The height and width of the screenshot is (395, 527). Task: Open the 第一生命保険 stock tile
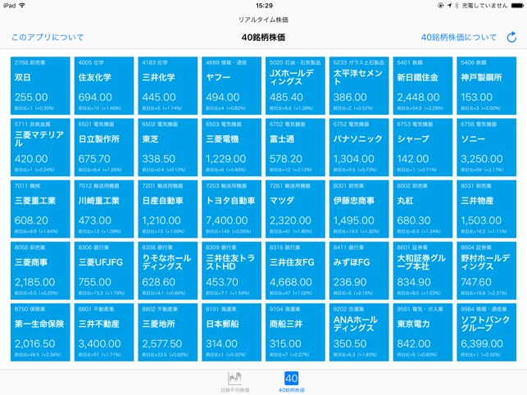40,333
